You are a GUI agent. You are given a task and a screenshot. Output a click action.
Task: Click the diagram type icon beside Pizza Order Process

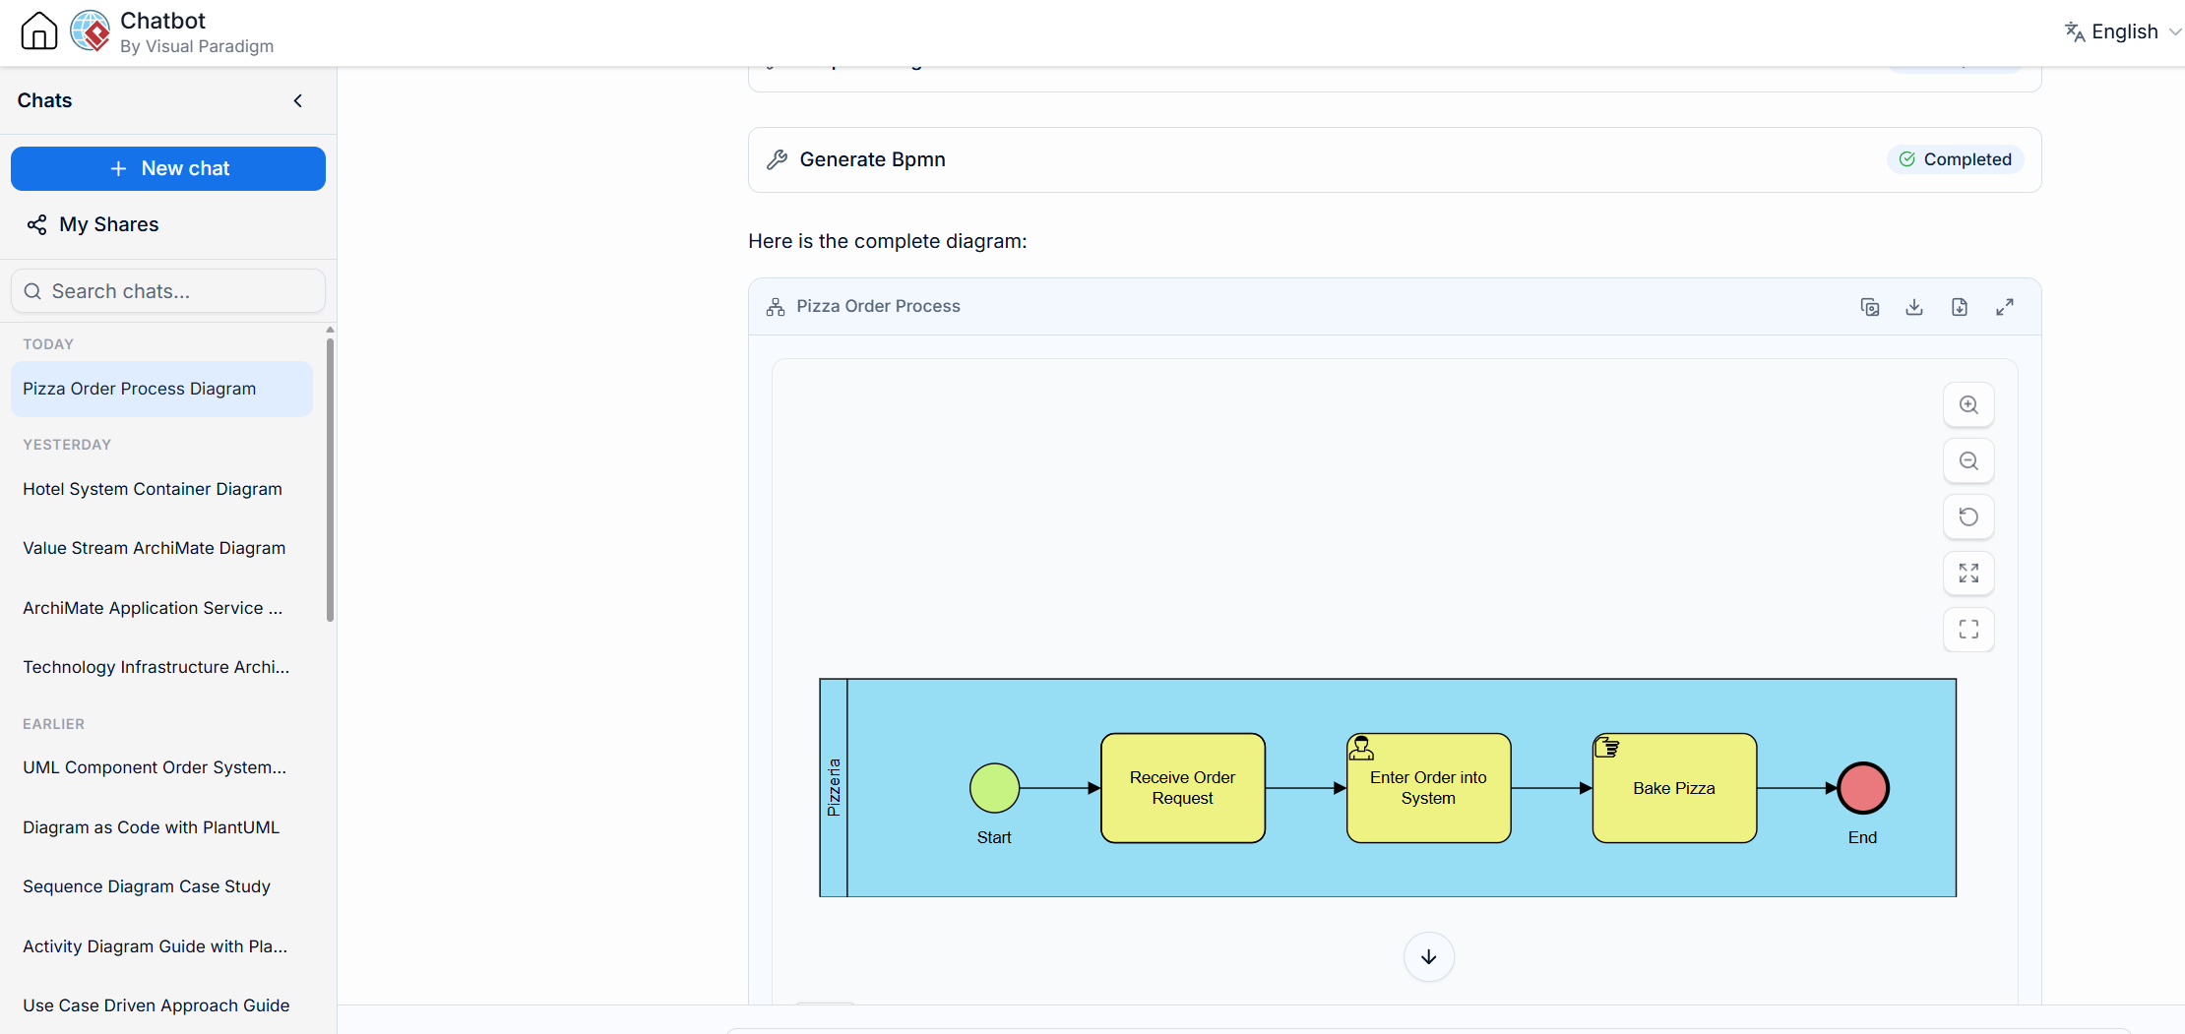tap(776, 307)
